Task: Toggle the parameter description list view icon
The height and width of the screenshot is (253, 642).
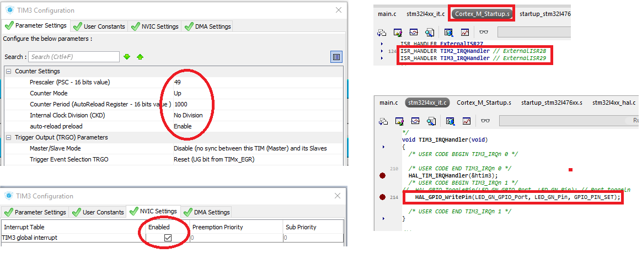Action: (336, 57)
